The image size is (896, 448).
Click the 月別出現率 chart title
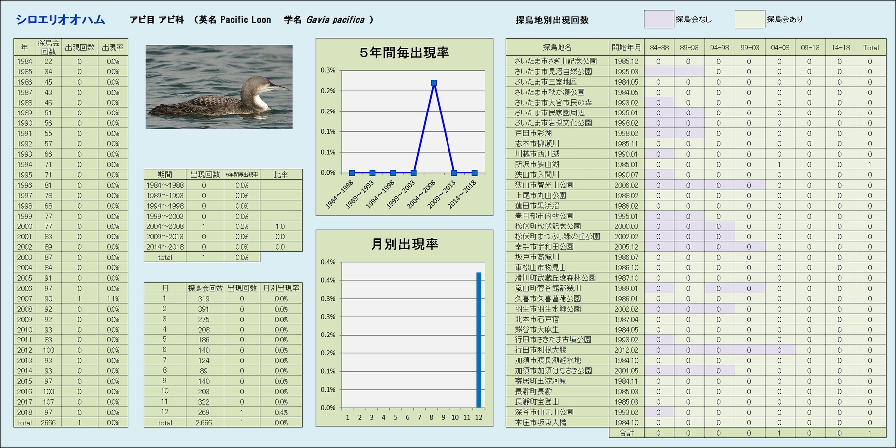[404, 244]
